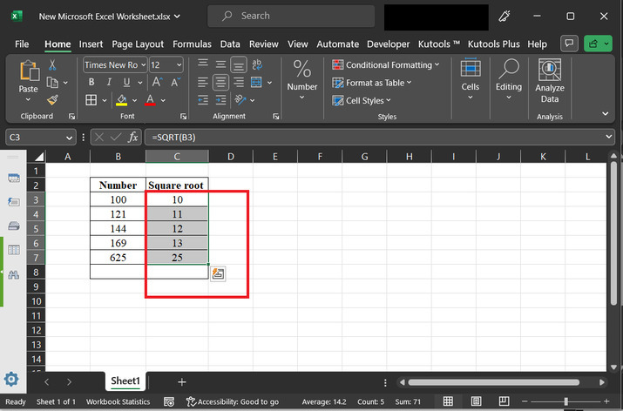Click Accessibility: Good to go

(x=233, y=401)
